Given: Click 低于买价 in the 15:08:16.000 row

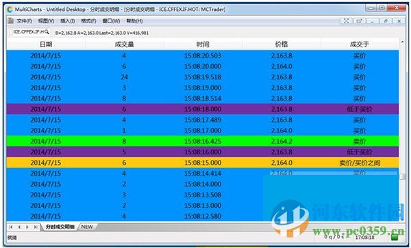Looking at the screenshot, I should [x=360, y=152].
